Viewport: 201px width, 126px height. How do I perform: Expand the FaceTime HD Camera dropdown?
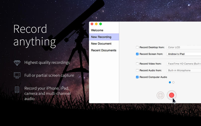pyautogui.click(x=183, y=64)
